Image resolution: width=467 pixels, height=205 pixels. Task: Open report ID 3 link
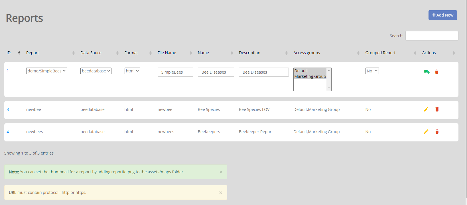pyautogui.click(x=8, y=109)
